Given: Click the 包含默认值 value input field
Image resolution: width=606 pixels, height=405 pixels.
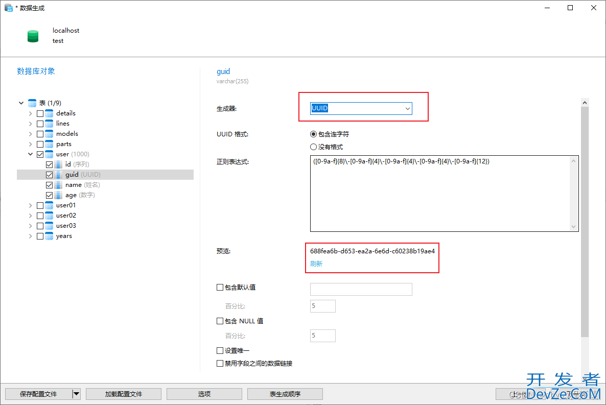Looking at the screenshot, I should 361,289.
